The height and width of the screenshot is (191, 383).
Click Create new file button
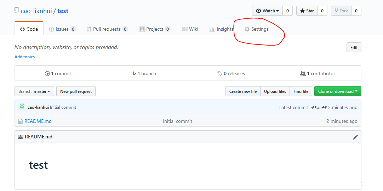pyautogui.click(x=243, y=91)
